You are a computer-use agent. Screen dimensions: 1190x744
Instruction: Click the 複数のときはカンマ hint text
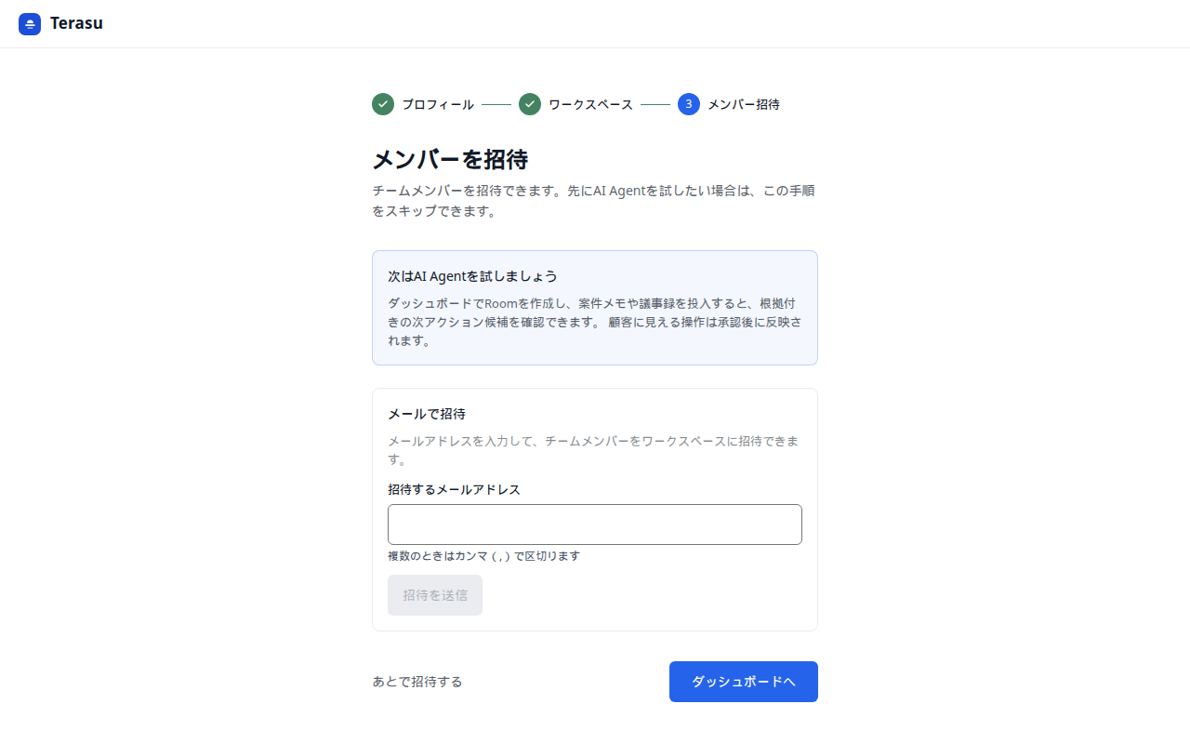483,556
